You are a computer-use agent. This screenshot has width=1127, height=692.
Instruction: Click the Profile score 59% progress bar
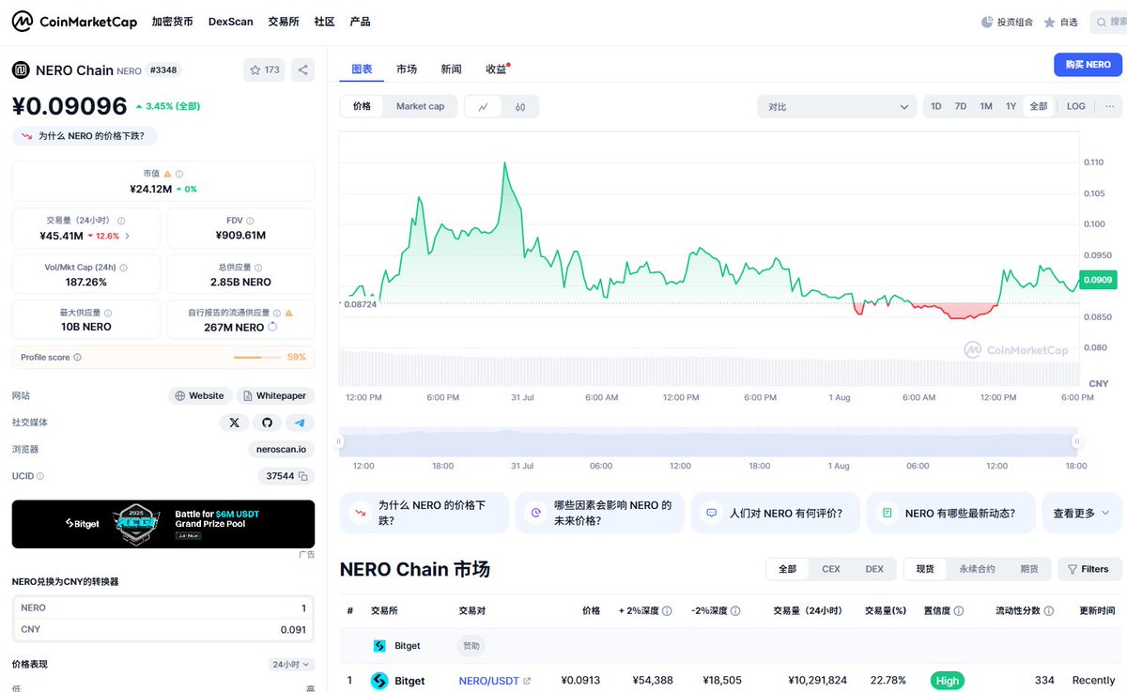(257, 358)
